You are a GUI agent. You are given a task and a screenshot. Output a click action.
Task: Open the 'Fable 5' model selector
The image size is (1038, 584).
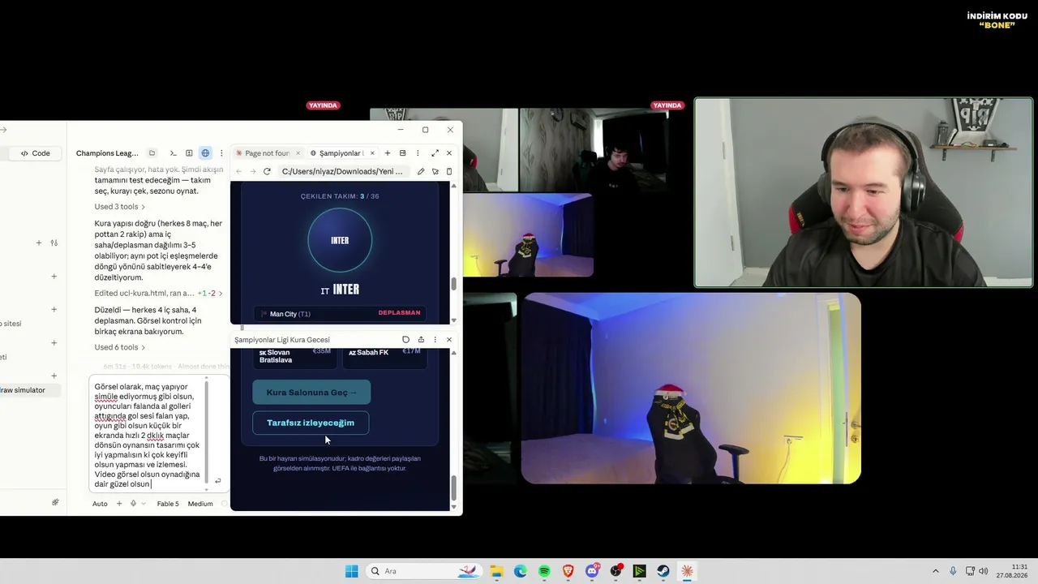(x=168, y=504)
